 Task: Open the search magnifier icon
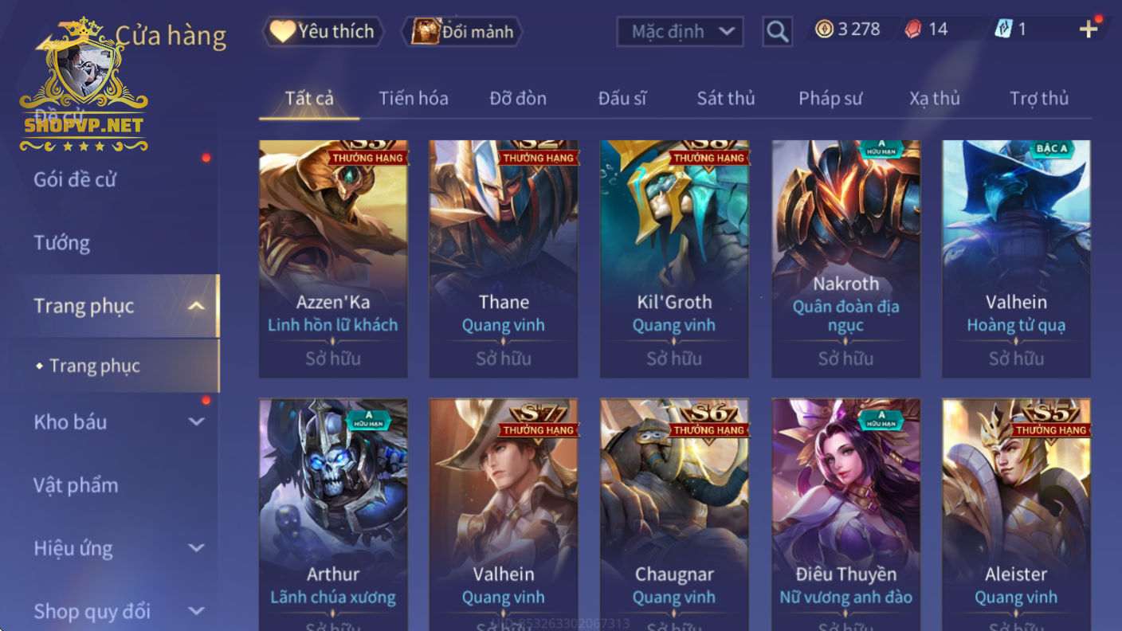777,32
